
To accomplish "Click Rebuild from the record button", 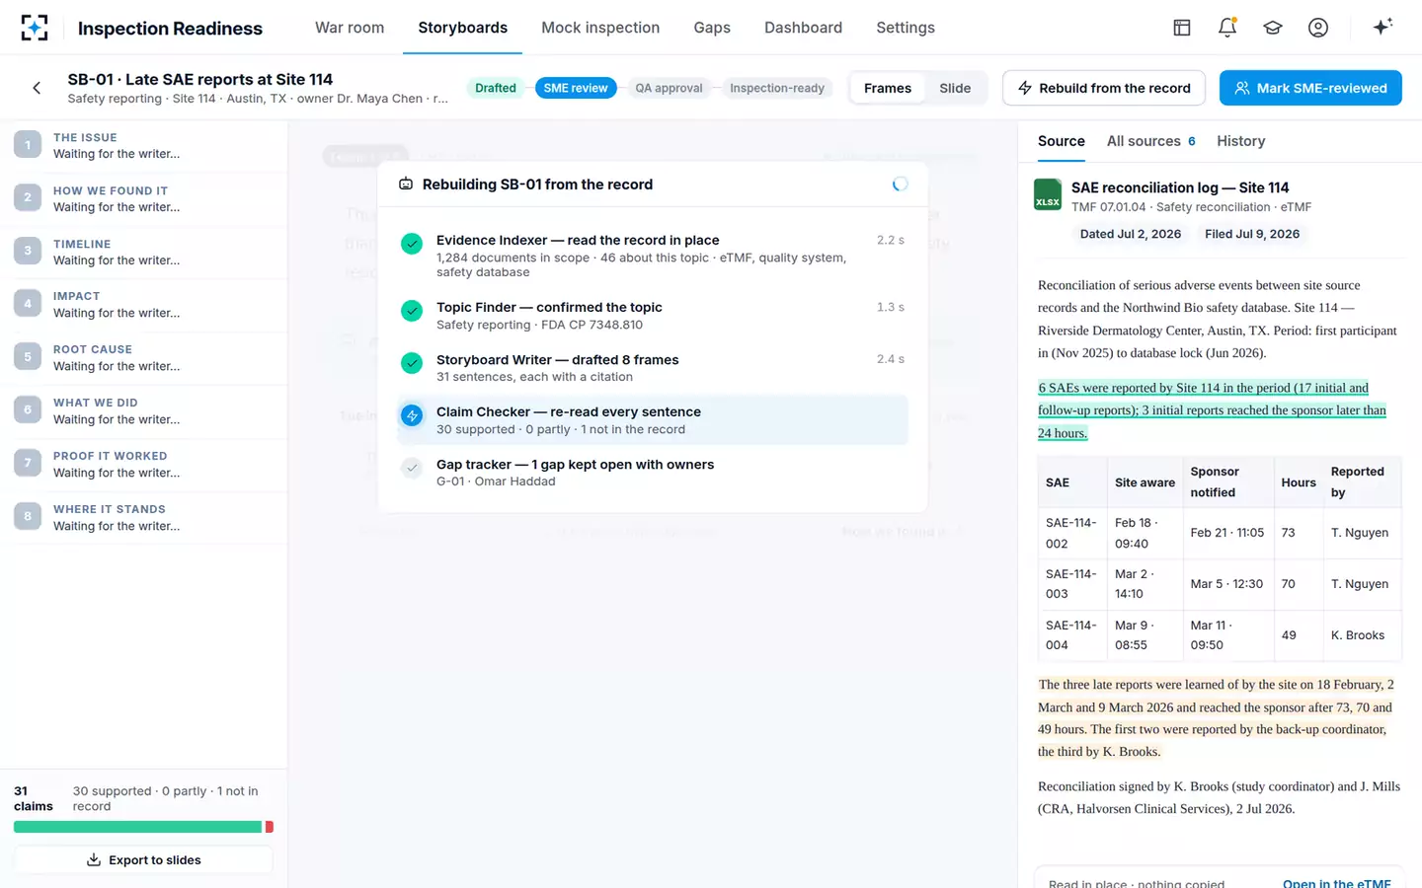I will coord(1104,88).
